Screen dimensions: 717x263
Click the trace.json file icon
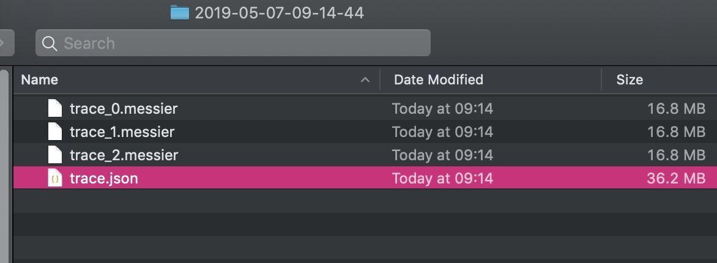pos(55,178)
